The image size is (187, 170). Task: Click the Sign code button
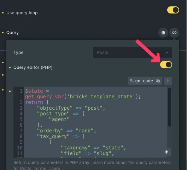point(145,81)
